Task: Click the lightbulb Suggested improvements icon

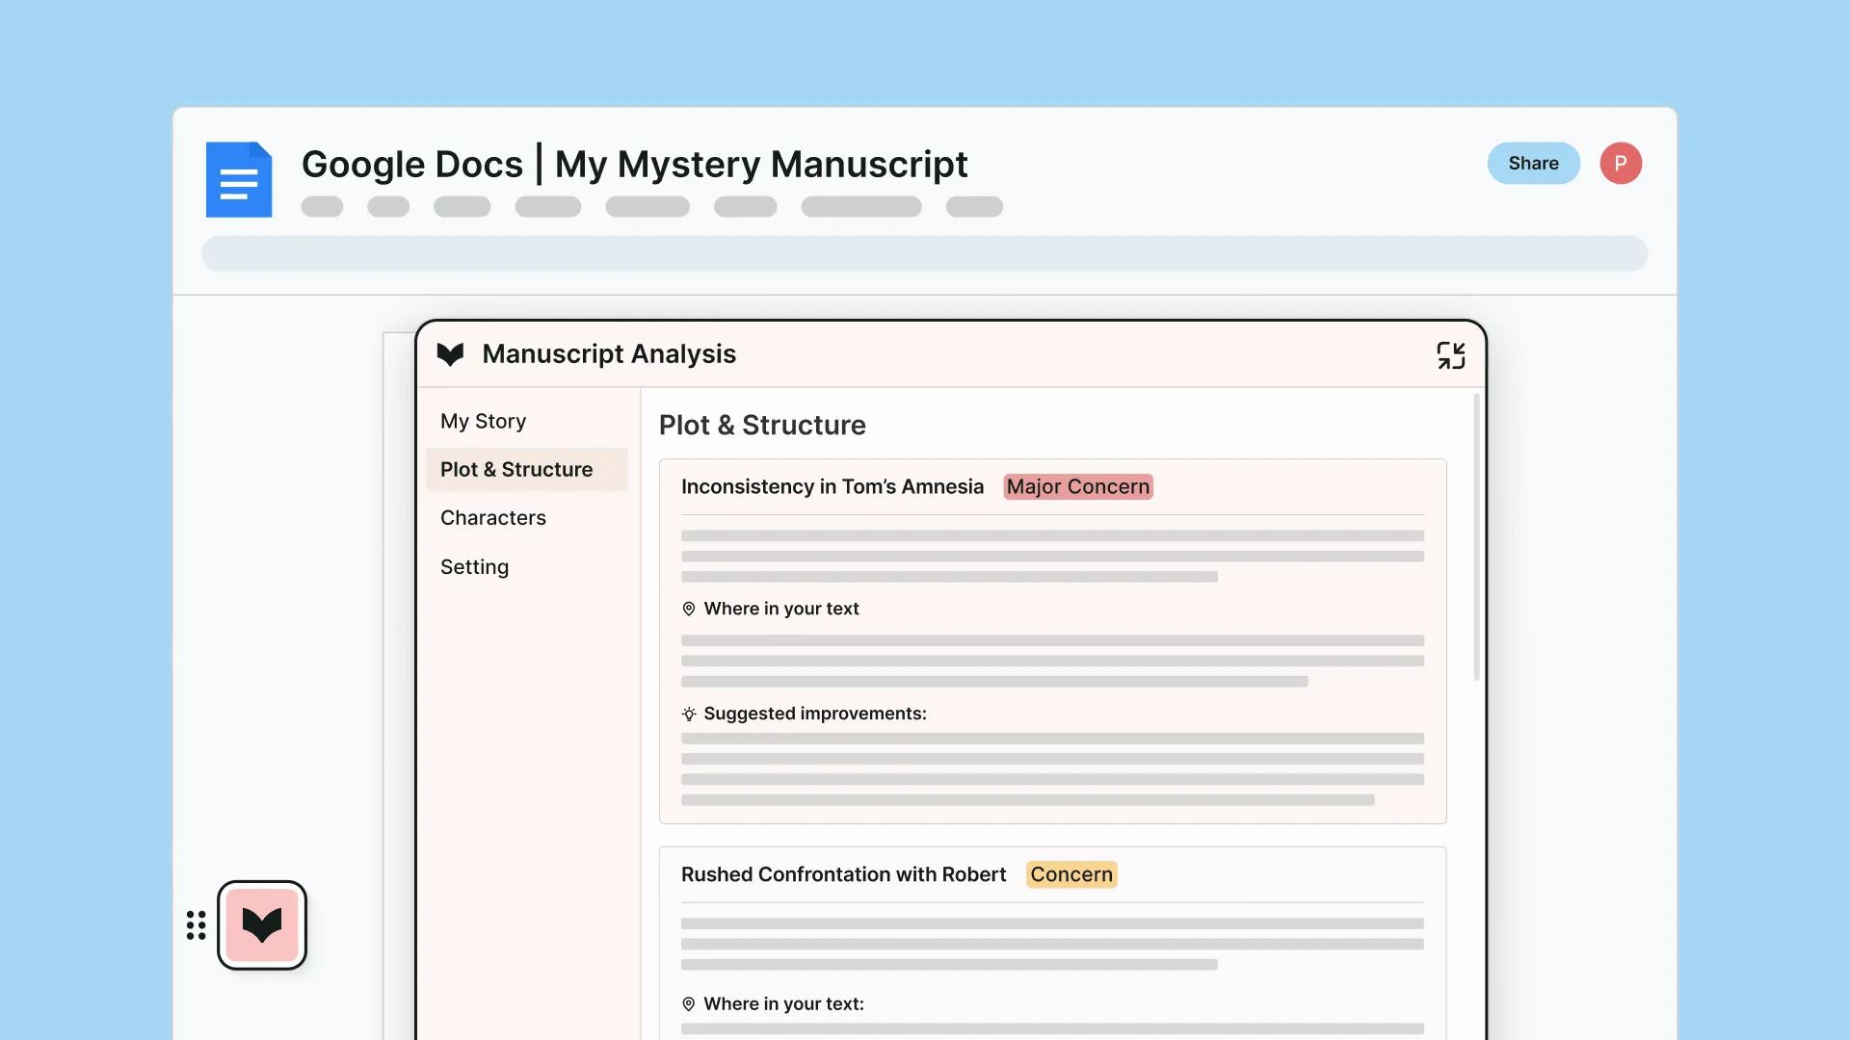Action: 689,715
